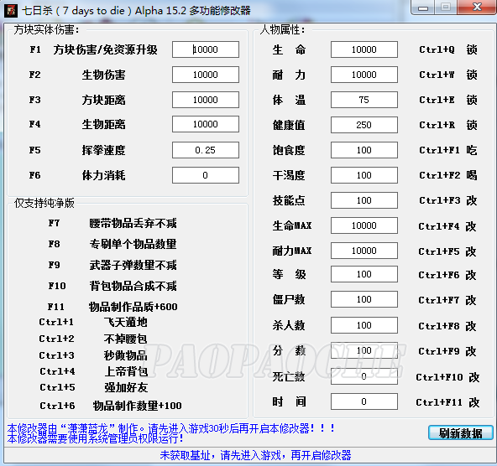
Task: Click the '未获取基址' status bar message
Action: (x=255, y=455)
